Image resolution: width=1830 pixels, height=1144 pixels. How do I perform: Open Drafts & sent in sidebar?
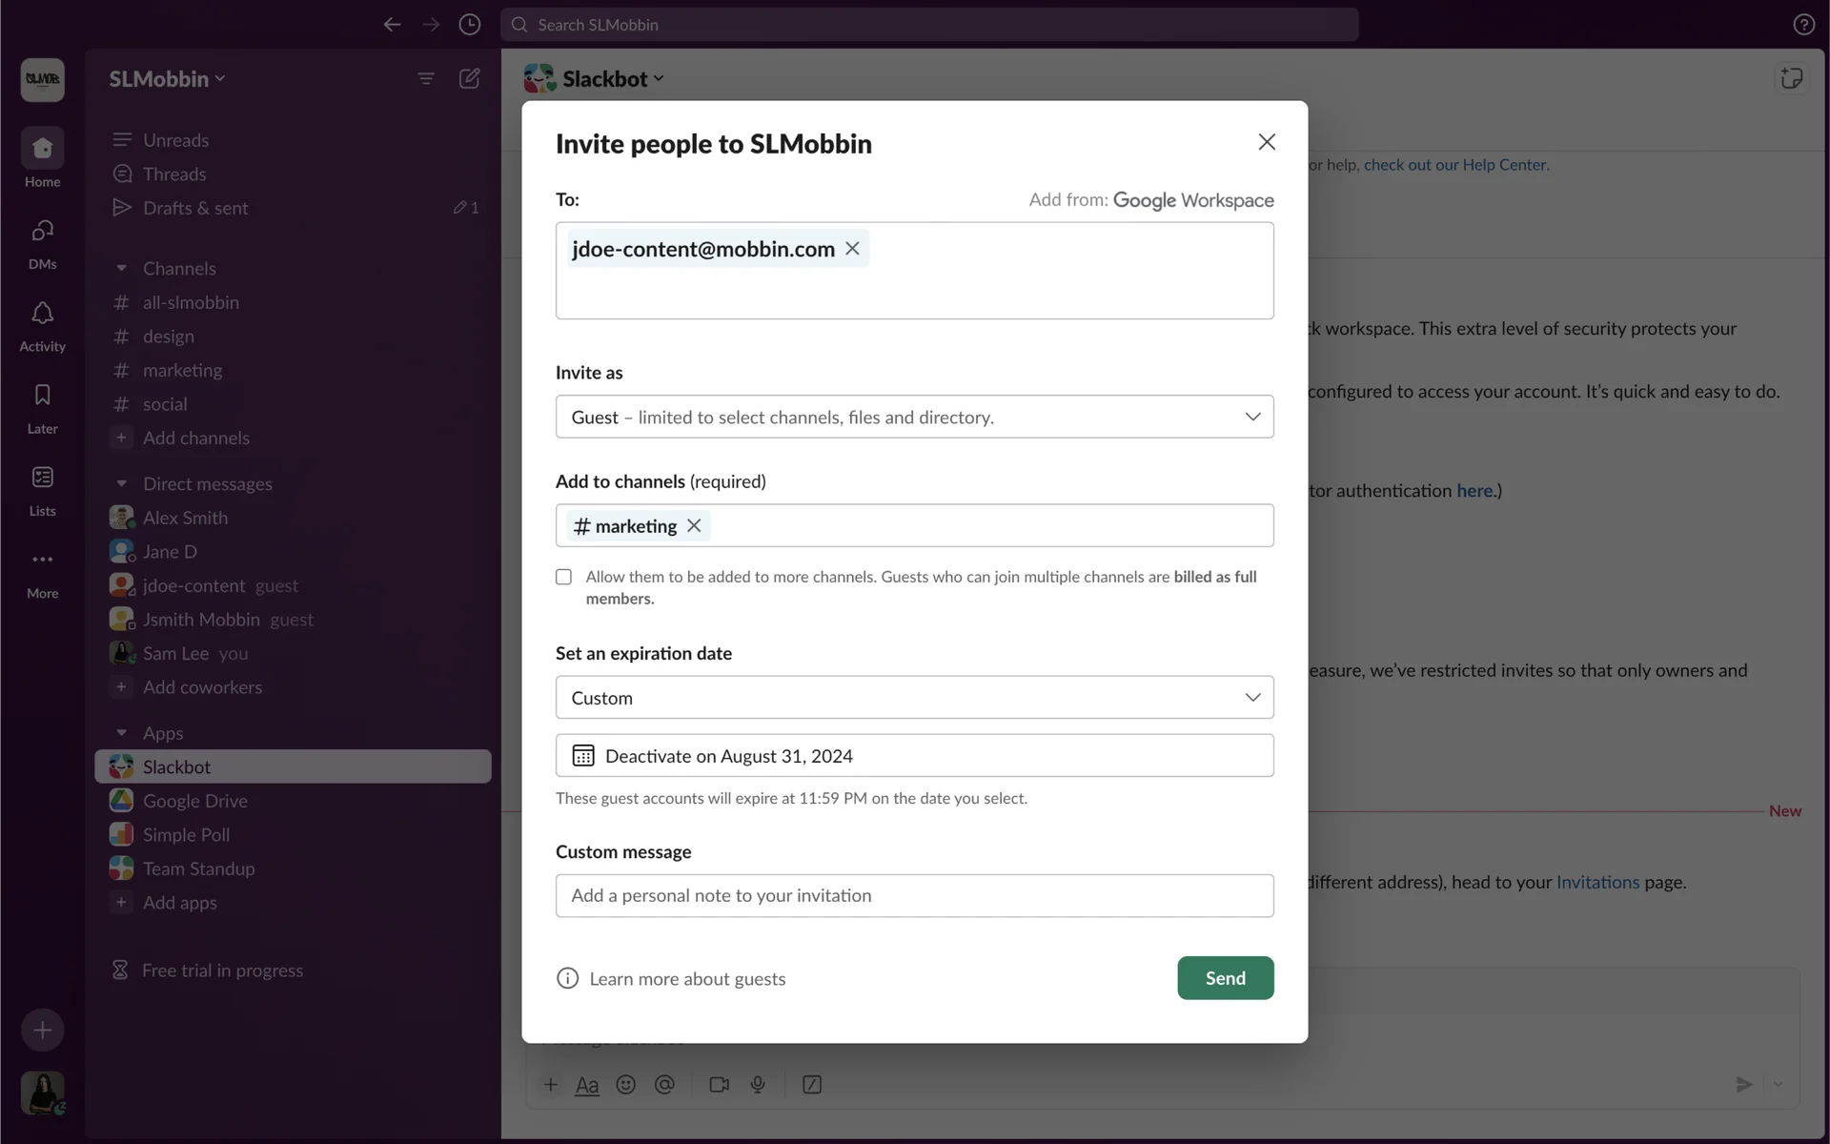click(x=195, y=208)
